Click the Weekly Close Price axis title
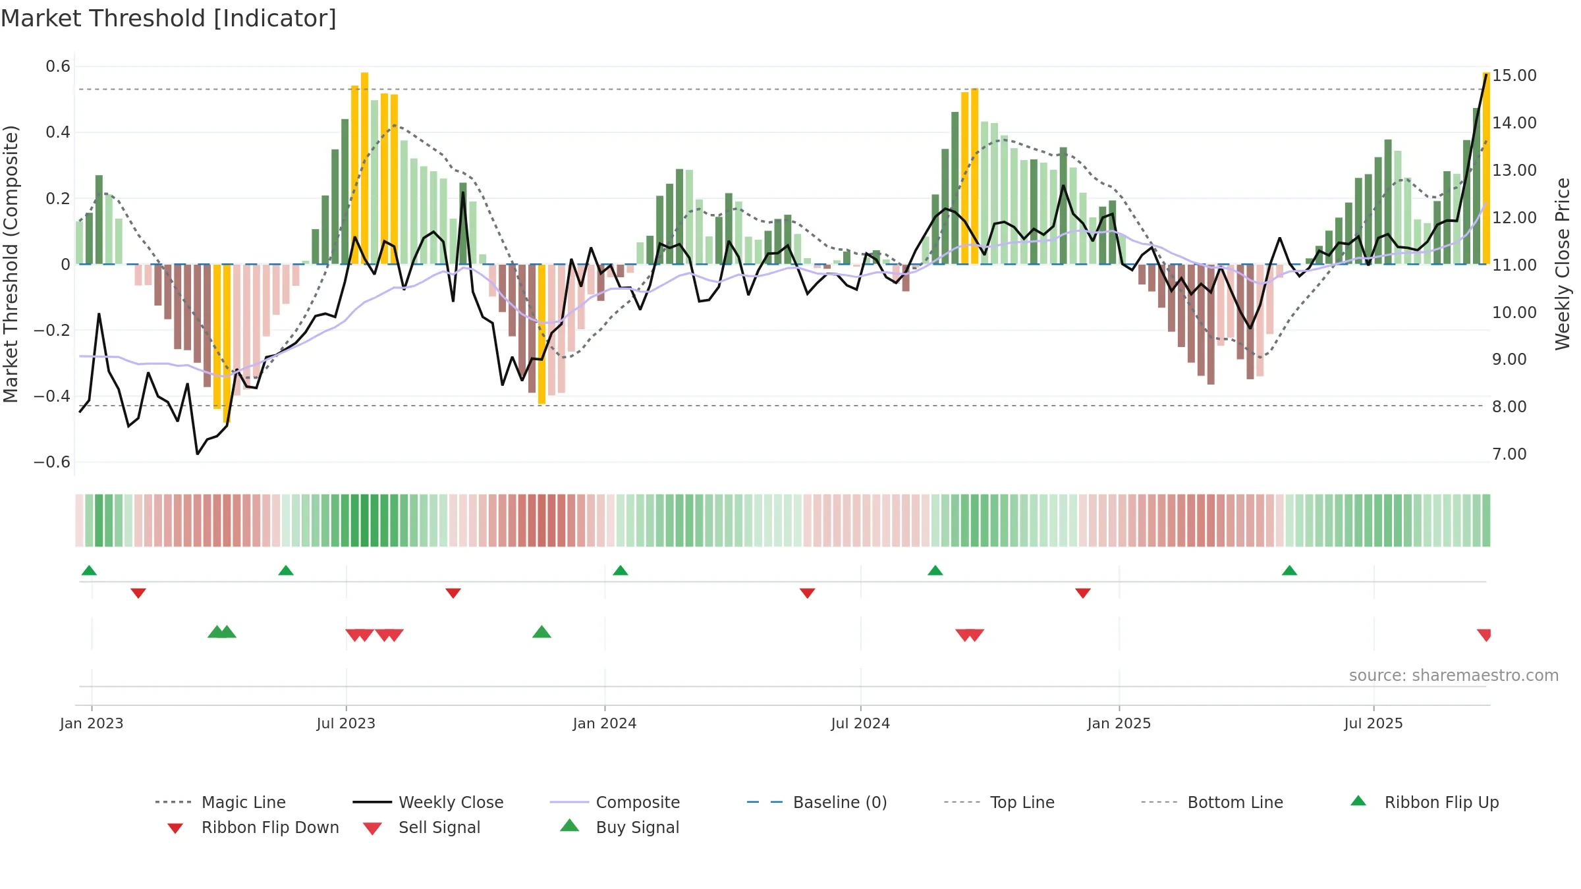1581x889 pixels. point(1563,263)
